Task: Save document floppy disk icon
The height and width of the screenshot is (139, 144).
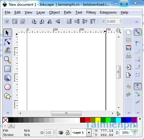Action: (129, 48)
